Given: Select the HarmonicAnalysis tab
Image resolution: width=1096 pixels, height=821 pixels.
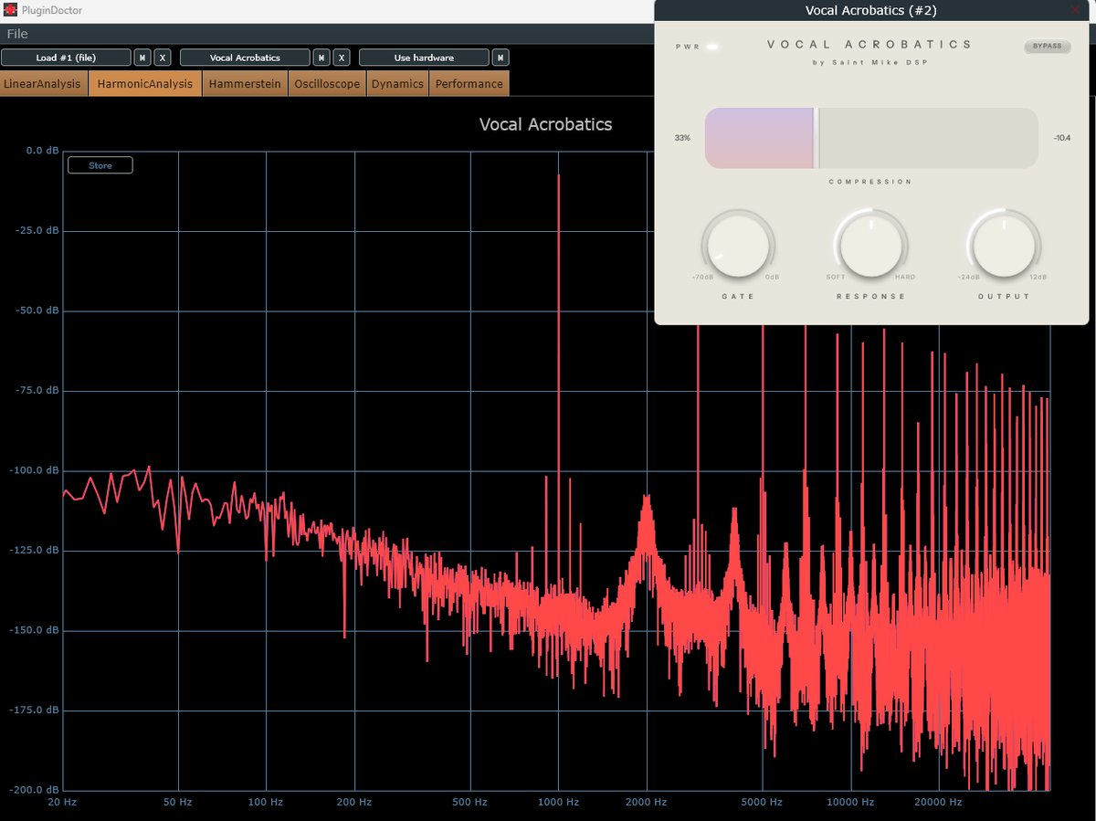Looking at the screenshot, I should point(145,84).
